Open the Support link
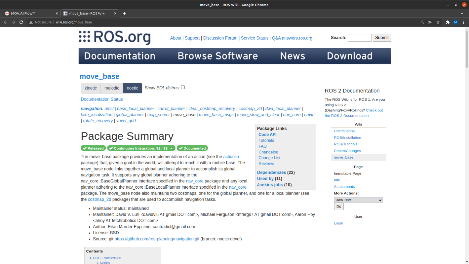The width and height of the screenshot is (469, 264). (x=192, y=38)
